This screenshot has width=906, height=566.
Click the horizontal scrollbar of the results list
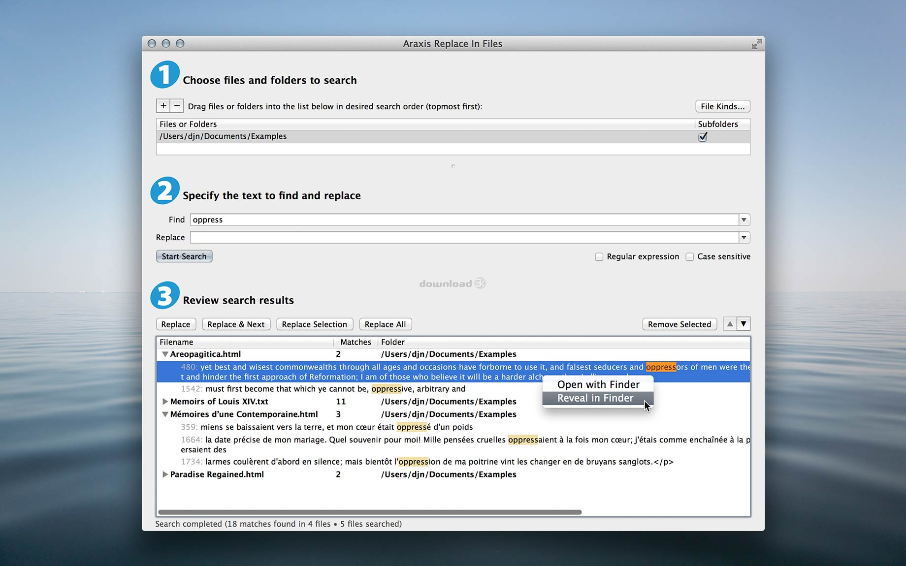tap(369, 512)
